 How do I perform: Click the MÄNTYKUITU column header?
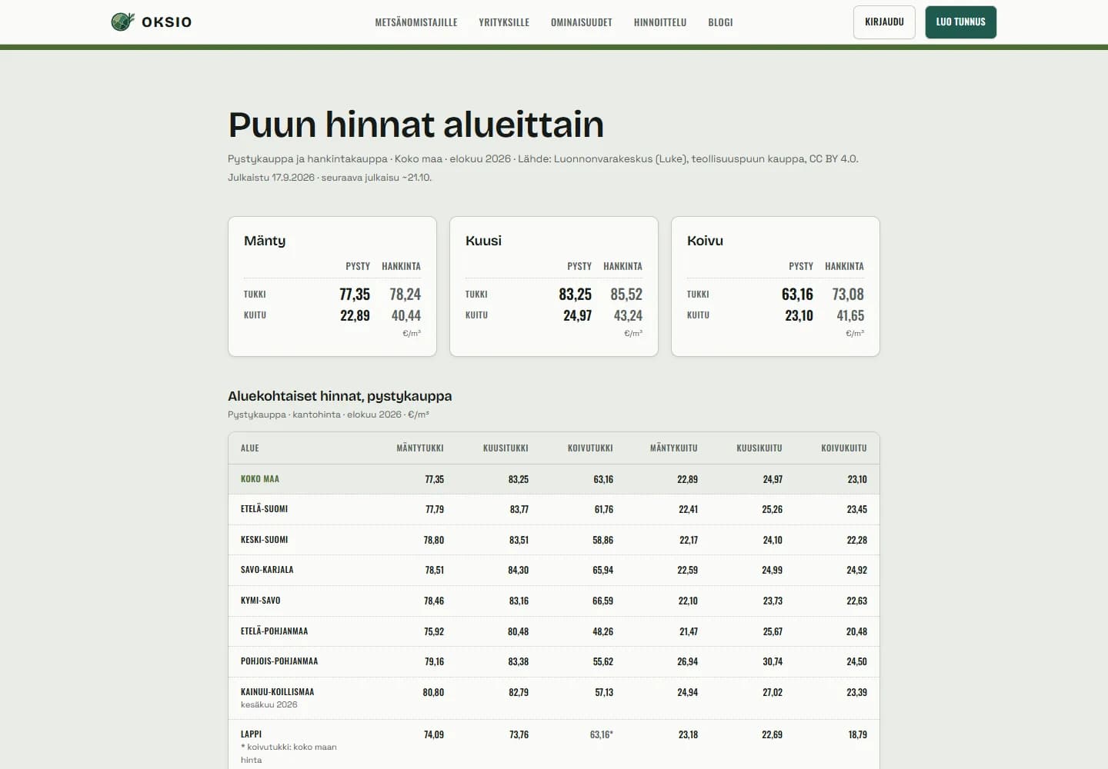(x=674, y=448)
